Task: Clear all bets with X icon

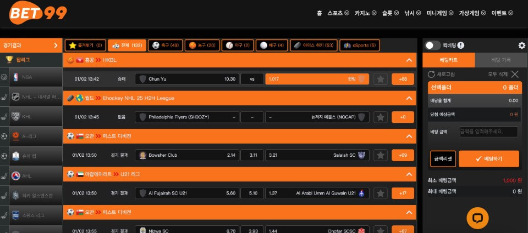Action: pyautogui.click(x=515, y=74)
